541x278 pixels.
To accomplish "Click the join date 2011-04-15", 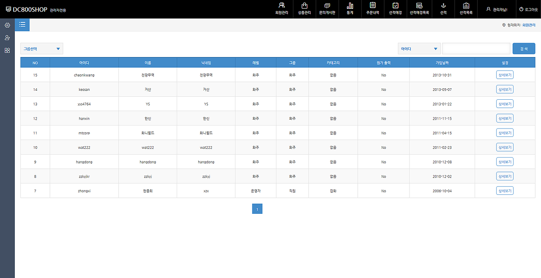I will (442, 133).
